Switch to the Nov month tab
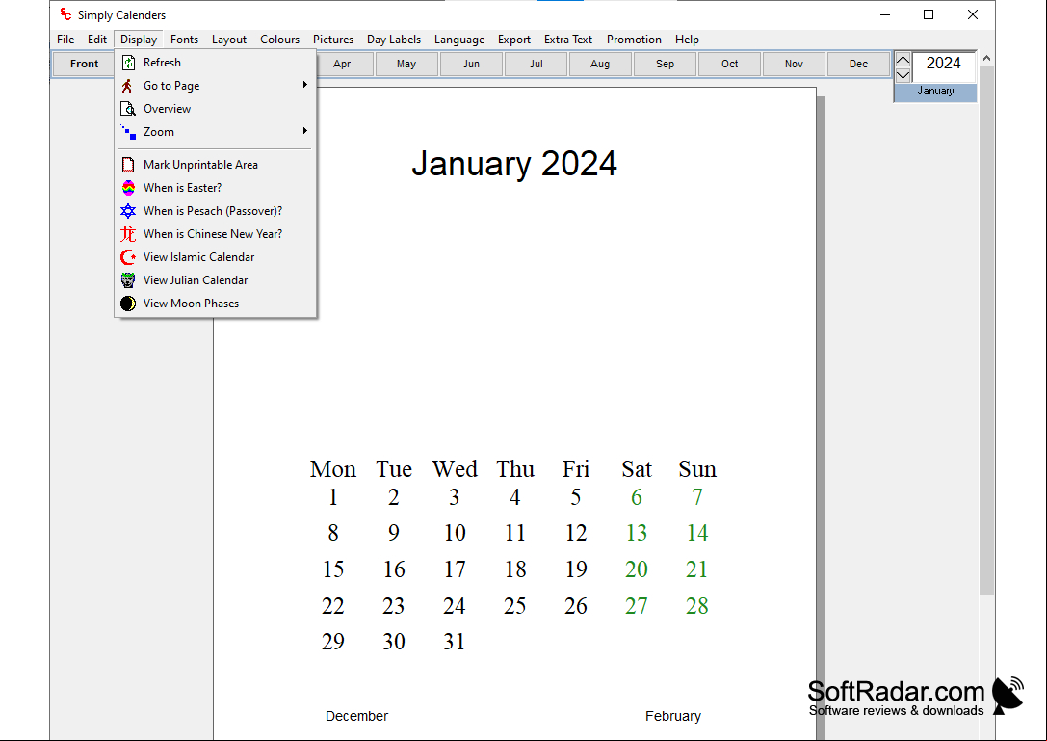This screenshot has height=741, width=1047. [794, 65]
